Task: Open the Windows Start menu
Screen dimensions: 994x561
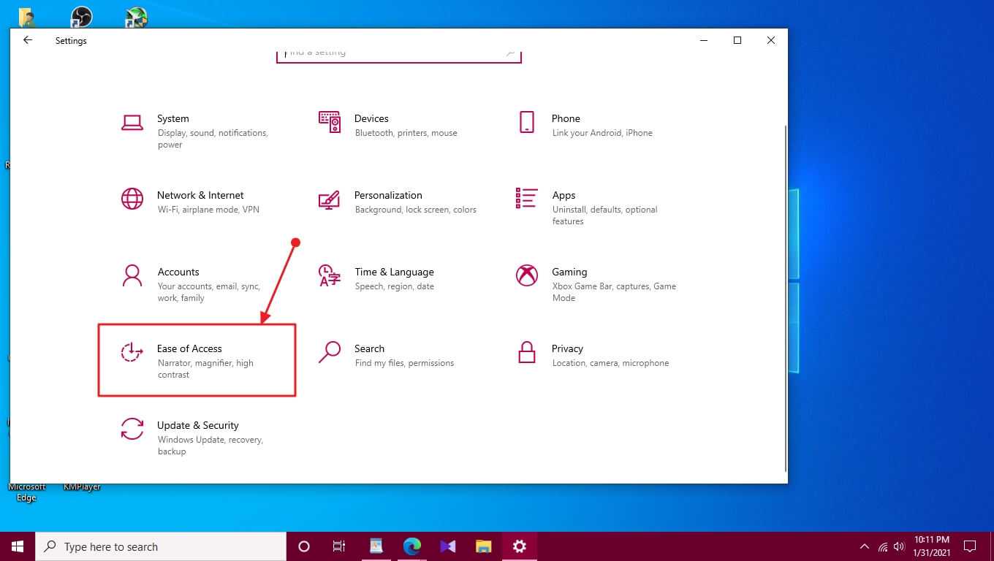Action: [x=18, y=546]
